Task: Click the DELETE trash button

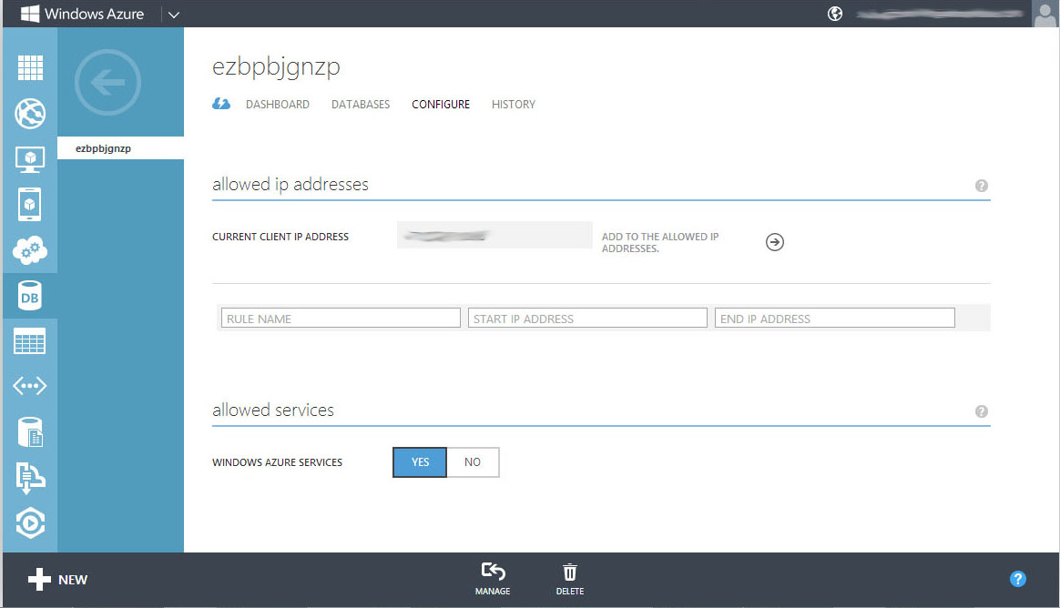Action: pos(570,580)
